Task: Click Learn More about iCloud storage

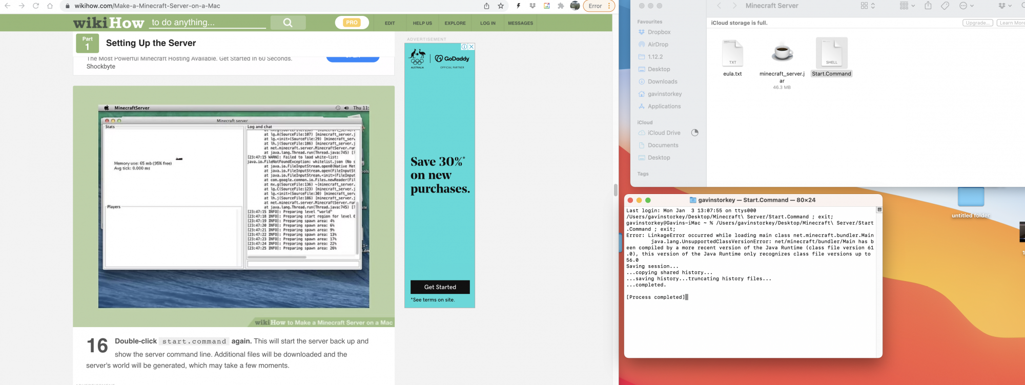Action: point(1011,23)
